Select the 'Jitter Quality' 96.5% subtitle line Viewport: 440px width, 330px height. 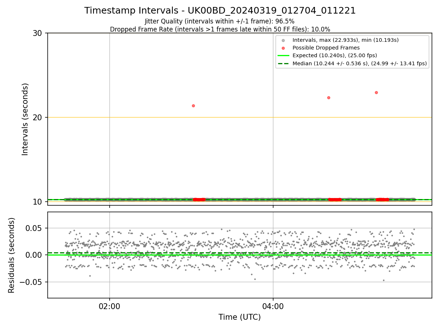tap(220, 21)
